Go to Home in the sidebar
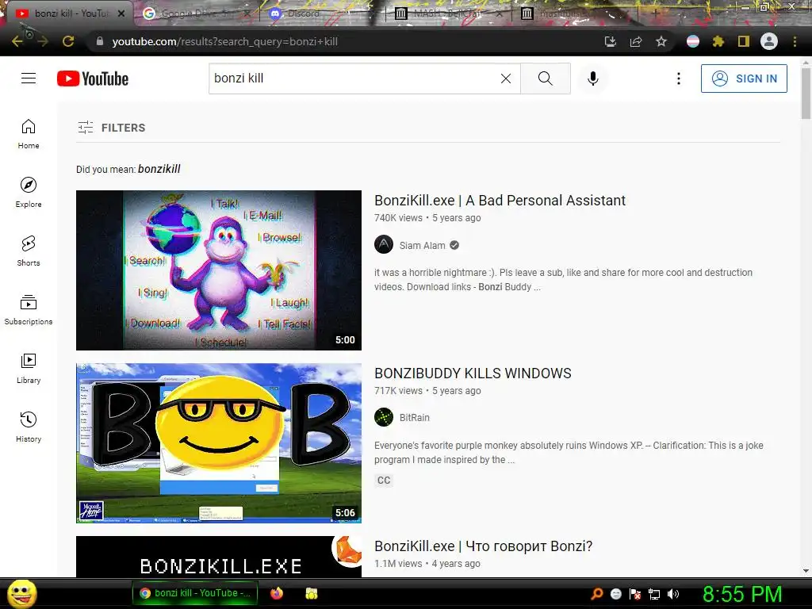 tap(29, 134)
